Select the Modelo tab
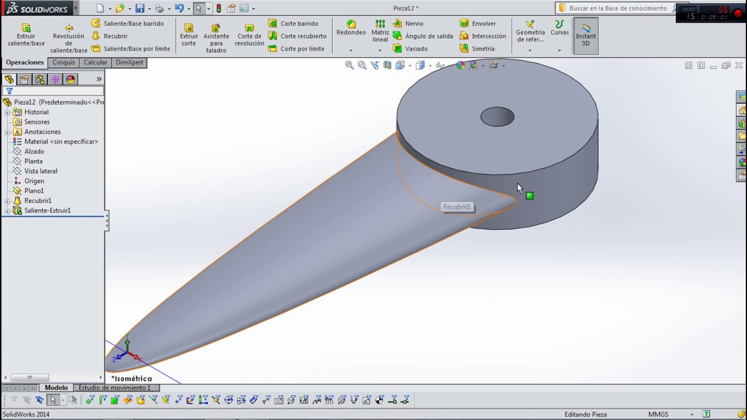747x420 pixels. [57, 387]
